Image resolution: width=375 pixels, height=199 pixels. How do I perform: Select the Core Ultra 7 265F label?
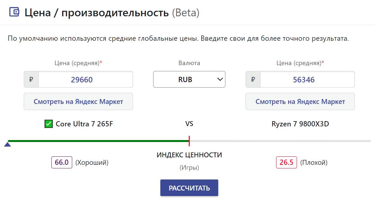84,124
